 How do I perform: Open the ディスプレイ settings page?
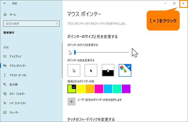[15, 56]
